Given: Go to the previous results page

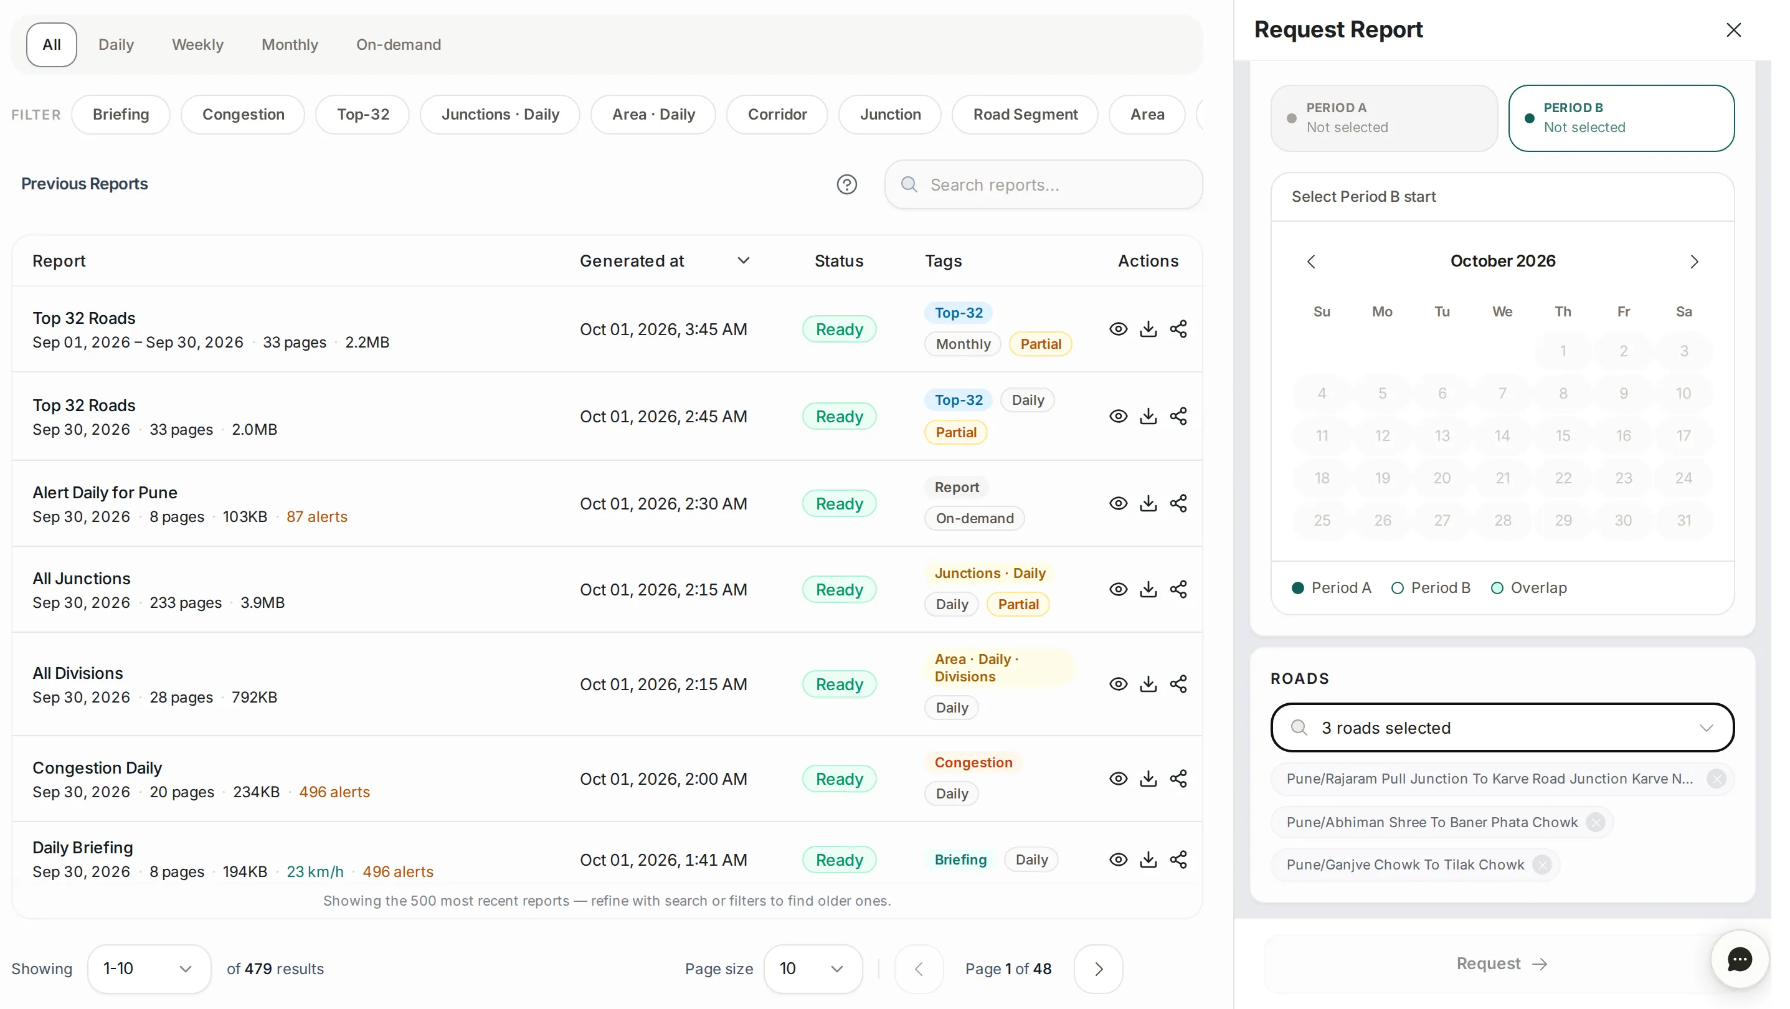Looking at the screenshot, I should pyautogui.click(x=919, y=969).
